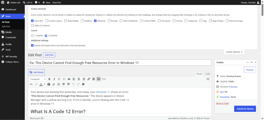
Task: Apply blockquote formatting
Action: pos(69,79)
